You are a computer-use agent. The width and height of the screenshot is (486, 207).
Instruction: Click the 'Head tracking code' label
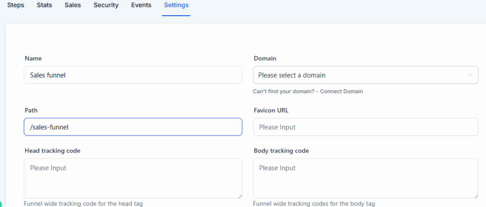click(x=52, y=151)
